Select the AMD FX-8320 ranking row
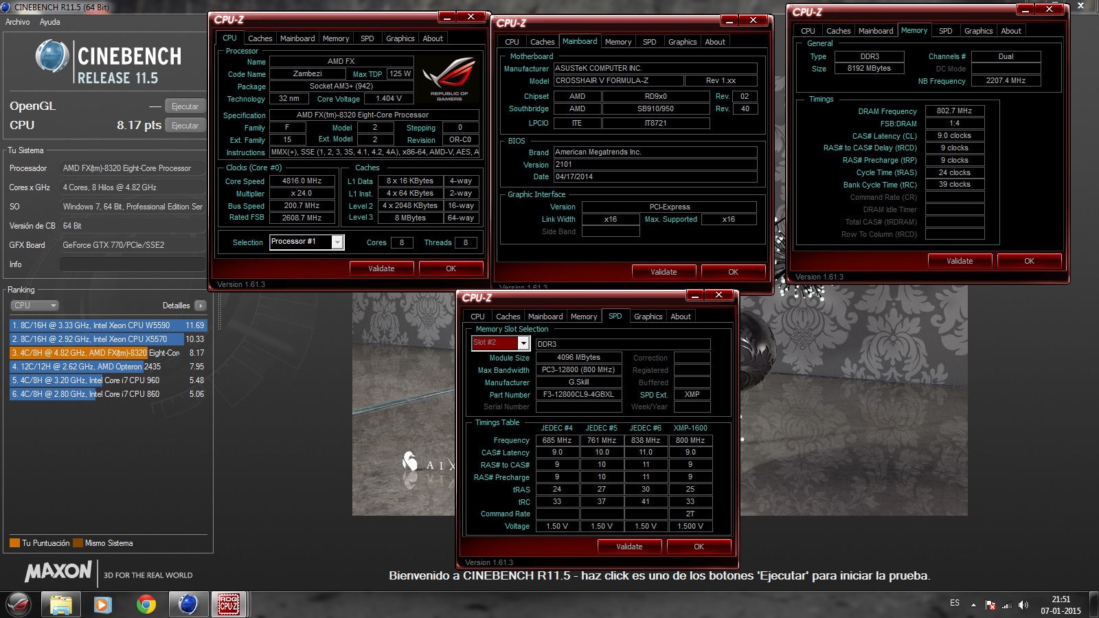This screenshot has width=1099, height=618. [108, 353]
